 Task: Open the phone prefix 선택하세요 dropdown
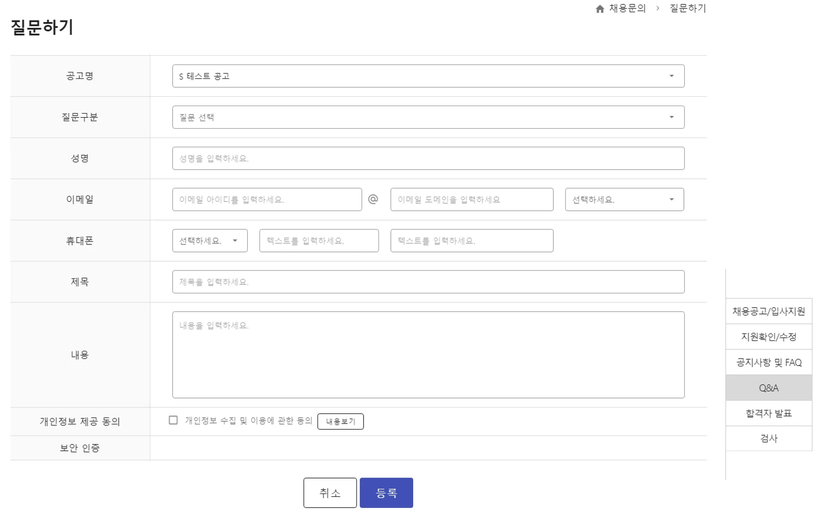(x=209, y=241)
